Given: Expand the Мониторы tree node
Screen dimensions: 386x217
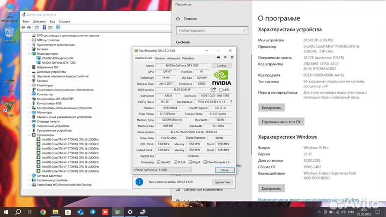Looking at the screenshot, I should tap(29, 113).
